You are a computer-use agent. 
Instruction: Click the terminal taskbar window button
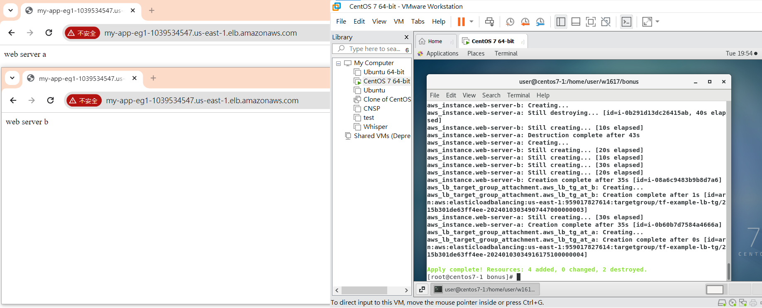pyautogui.click(x=485, y=289)
